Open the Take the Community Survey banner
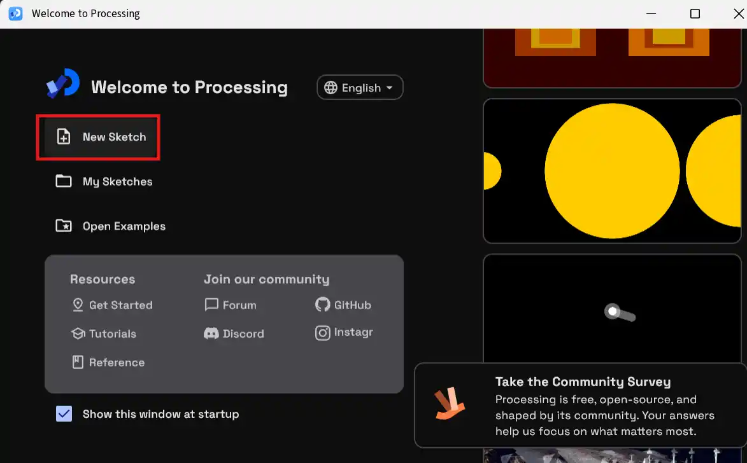747x463 pixels. pos(580,405)
